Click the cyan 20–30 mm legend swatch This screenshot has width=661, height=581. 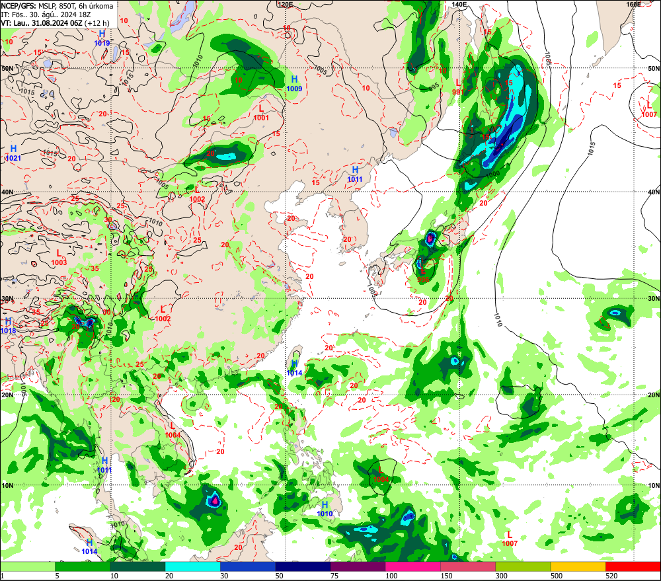[192, 566]
